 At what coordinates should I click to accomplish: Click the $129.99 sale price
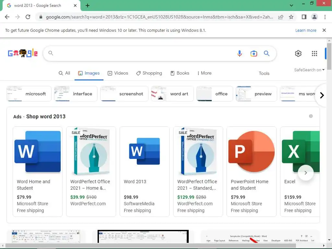186,197
